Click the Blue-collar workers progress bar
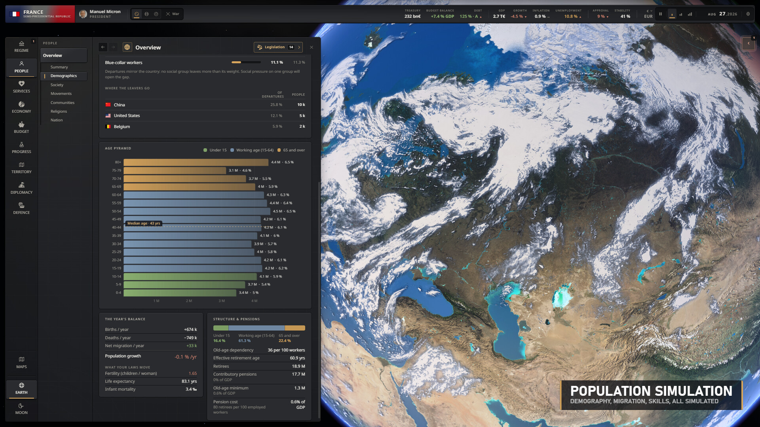 (246, 62)
